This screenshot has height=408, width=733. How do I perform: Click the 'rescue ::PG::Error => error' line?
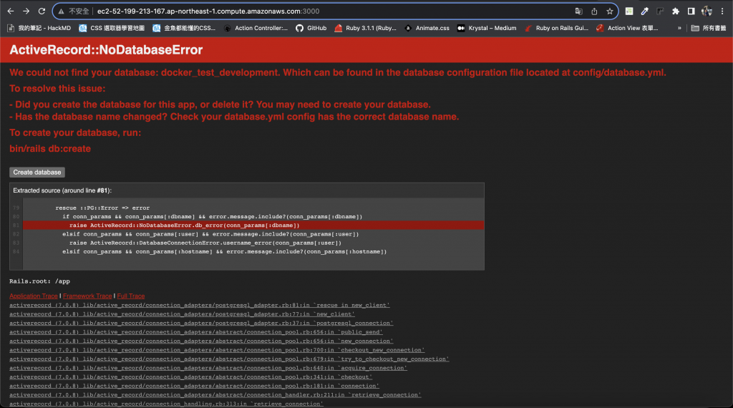pos(102,208)
